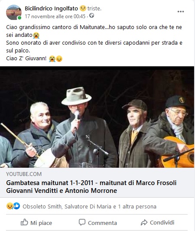Click the blue like reaction icon
The image size is (195, 231).
[x=17, y=206]
